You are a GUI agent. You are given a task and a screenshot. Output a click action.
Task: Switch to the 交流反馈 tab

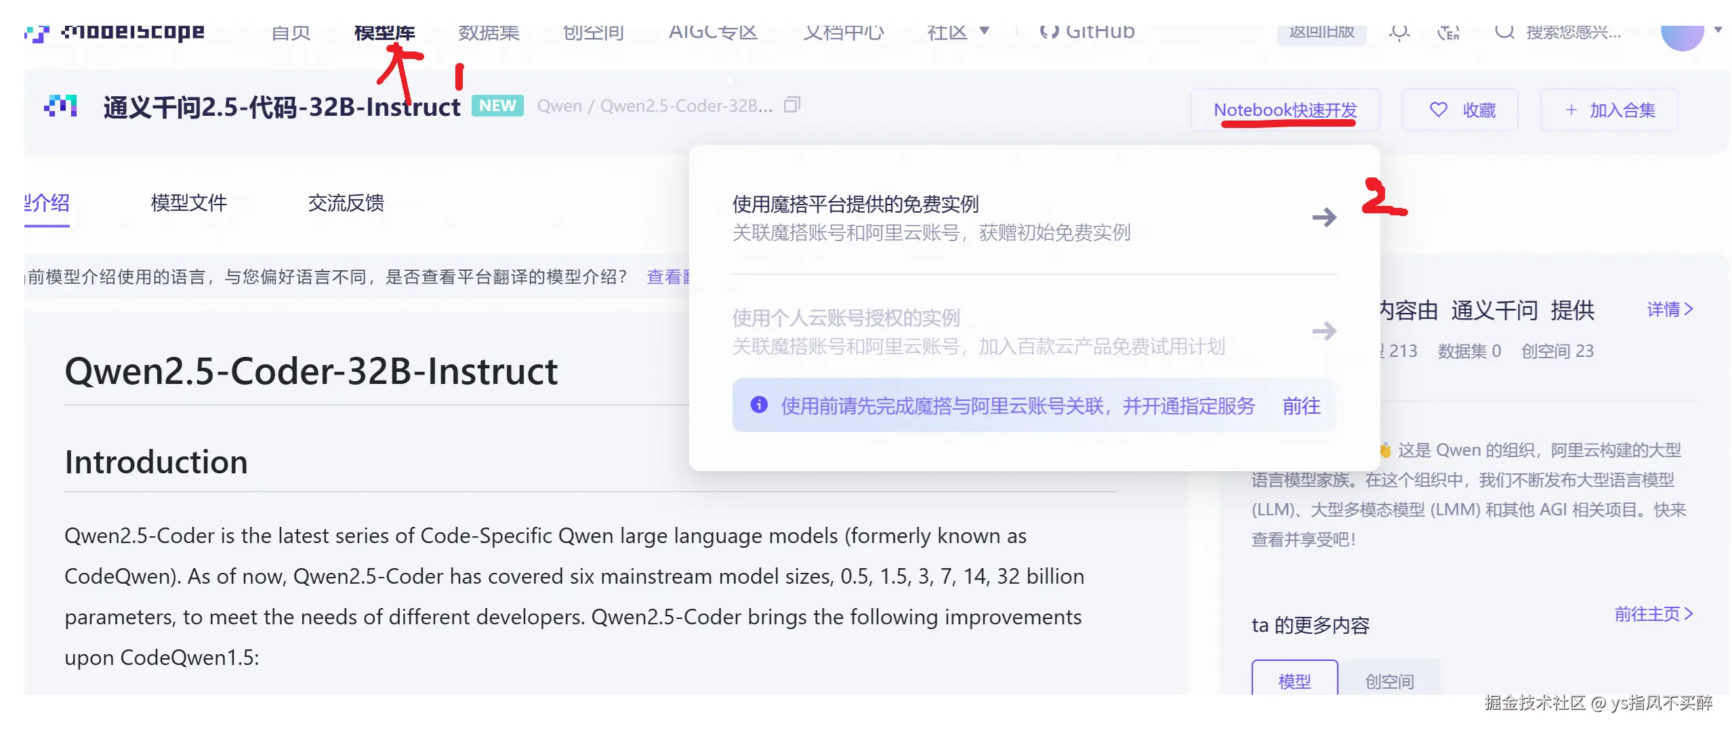(x=346, y=202)
